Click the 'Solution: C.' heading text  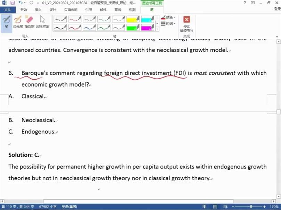point(24,155)
